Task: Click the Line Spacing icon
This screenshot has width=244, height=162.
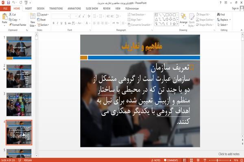Action: [118, 16]
